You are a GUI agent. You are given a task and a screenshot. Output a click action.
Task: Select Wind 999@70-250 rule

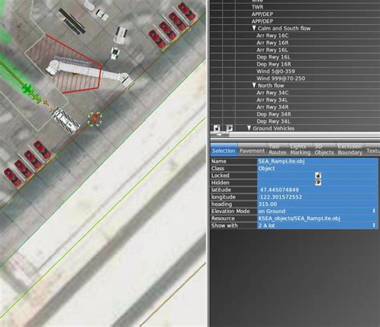coord(281,79)
